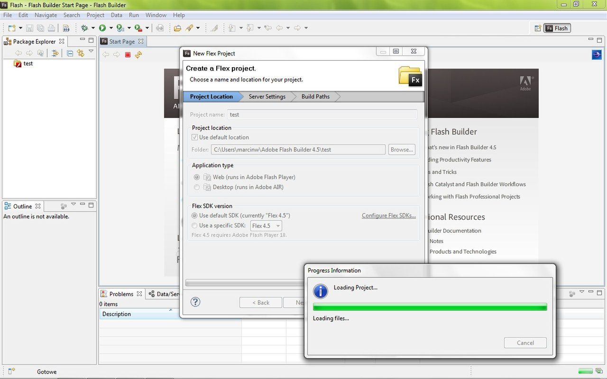Open the Search icon dropdown arrow
Viewport: 607px width, 379px height.
click(x=198, y=28)
